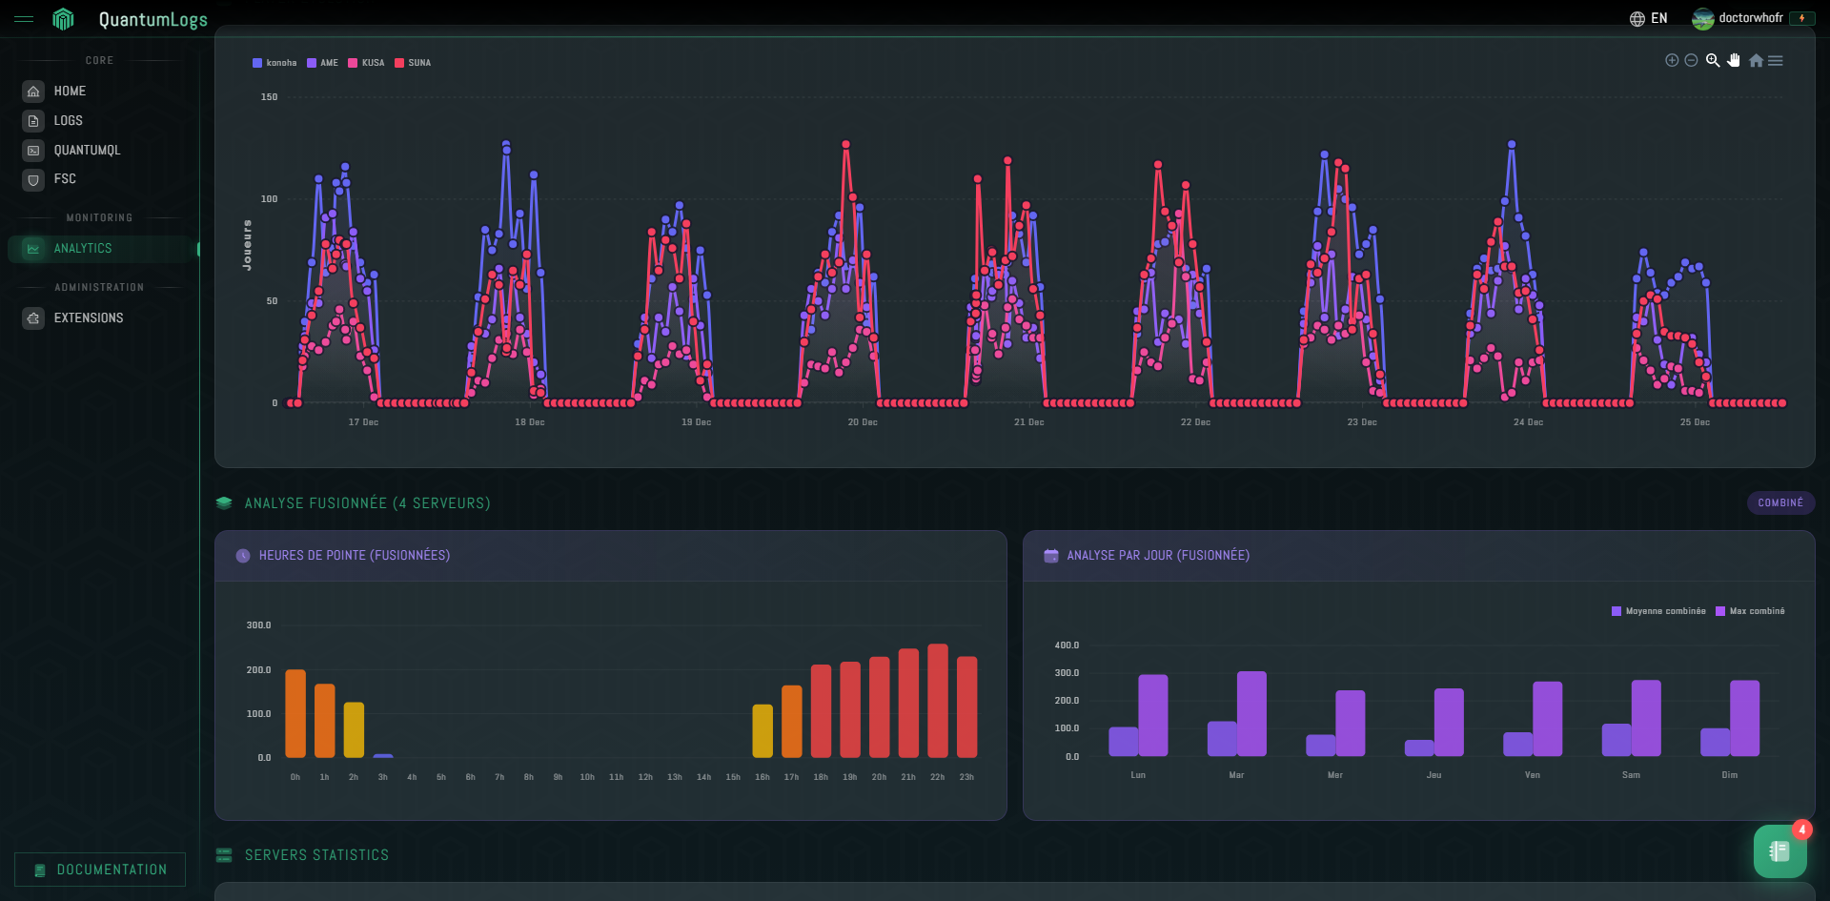
Task: Click the Servers Statistics heading
Action: (x=316, y=855)
